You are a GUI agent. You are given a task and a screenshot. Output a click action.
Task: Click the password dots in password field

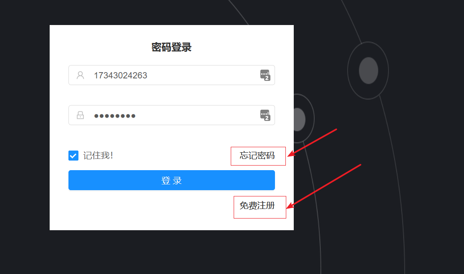click(115, 116)
